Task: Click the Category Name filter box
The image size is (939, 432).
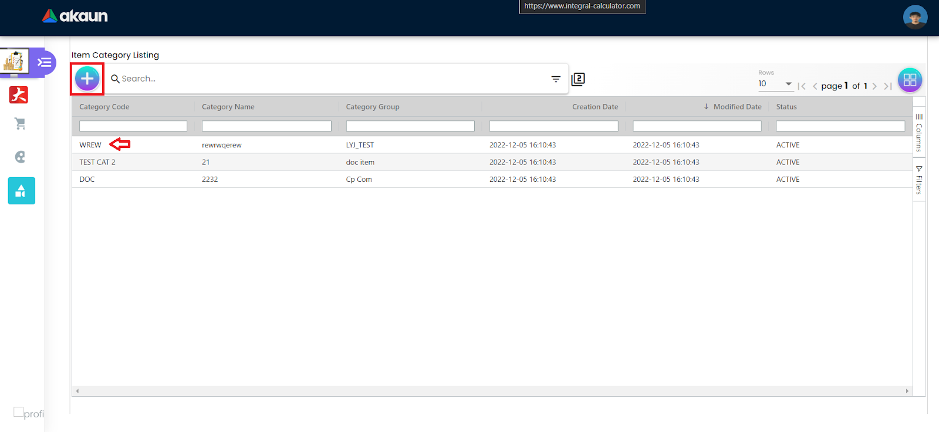Action: (266, 126)
